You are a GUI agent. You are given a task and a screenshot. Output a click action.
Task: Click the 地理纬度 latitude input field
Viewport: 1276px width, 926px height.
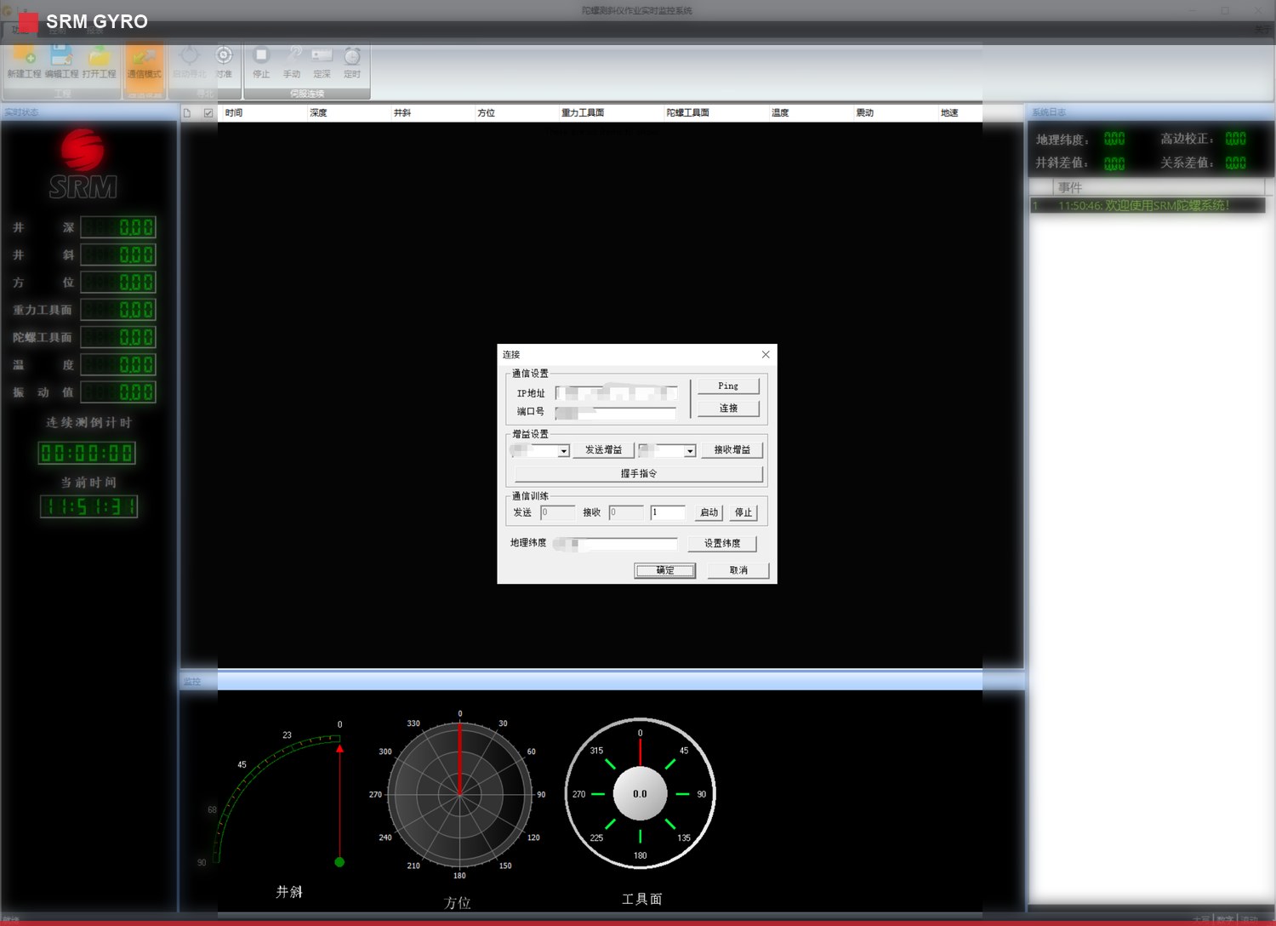click(615, 543)
